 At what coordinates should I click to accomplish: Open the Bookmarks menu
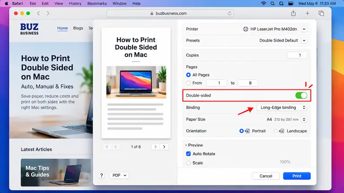tap(97, 4)
